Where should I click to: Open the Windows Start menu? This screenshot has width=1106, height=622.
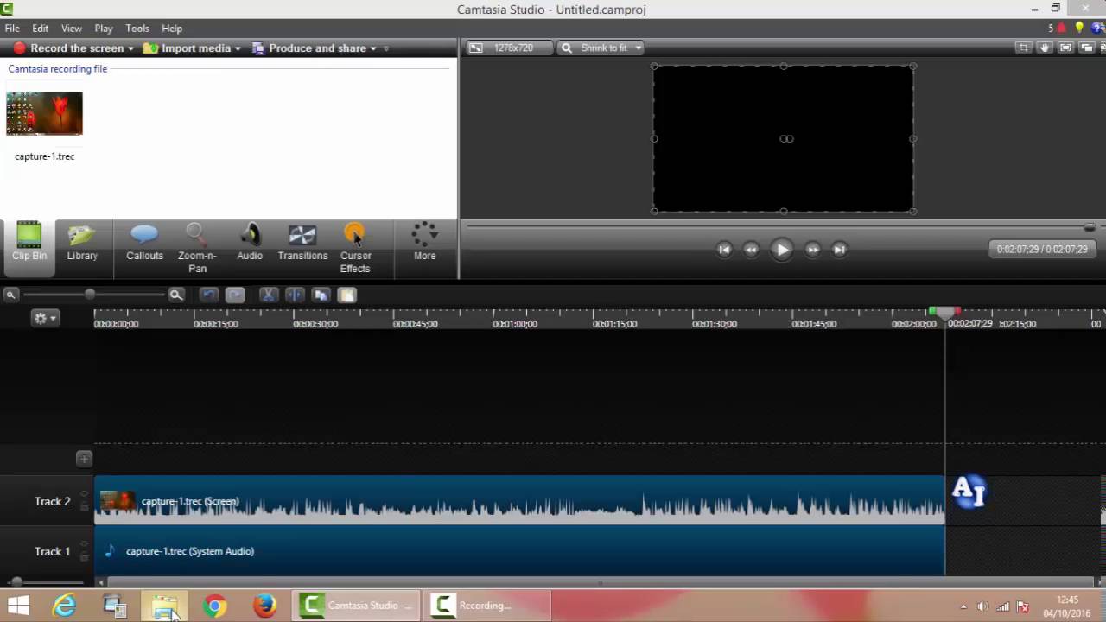[18, 606]
